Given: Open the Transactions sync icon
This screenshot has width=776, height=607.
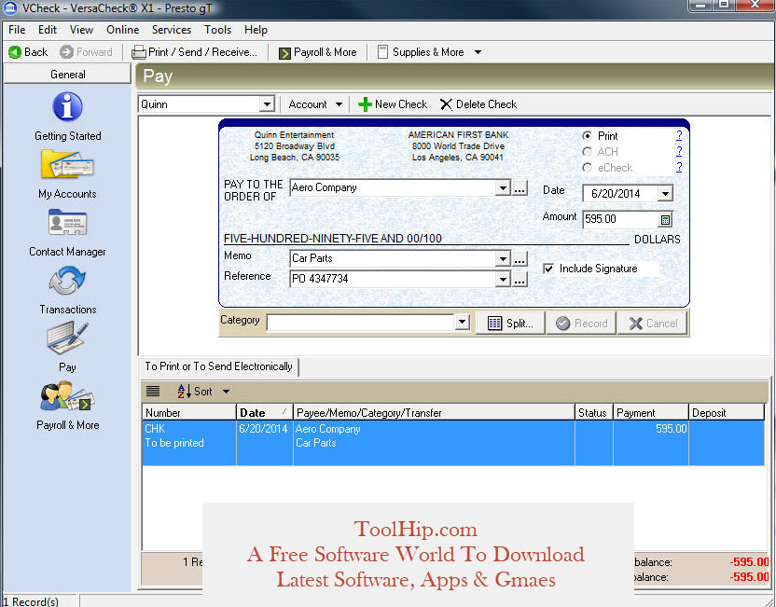Looking at the screenshot, I should [67, 280].
